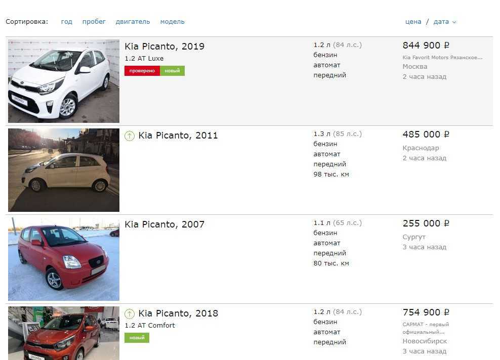Click the "Kia Favorit Motors Рязанское..." dealer name
The height and width of the screenshot is (360, 500).
click(x=442, y=58)
